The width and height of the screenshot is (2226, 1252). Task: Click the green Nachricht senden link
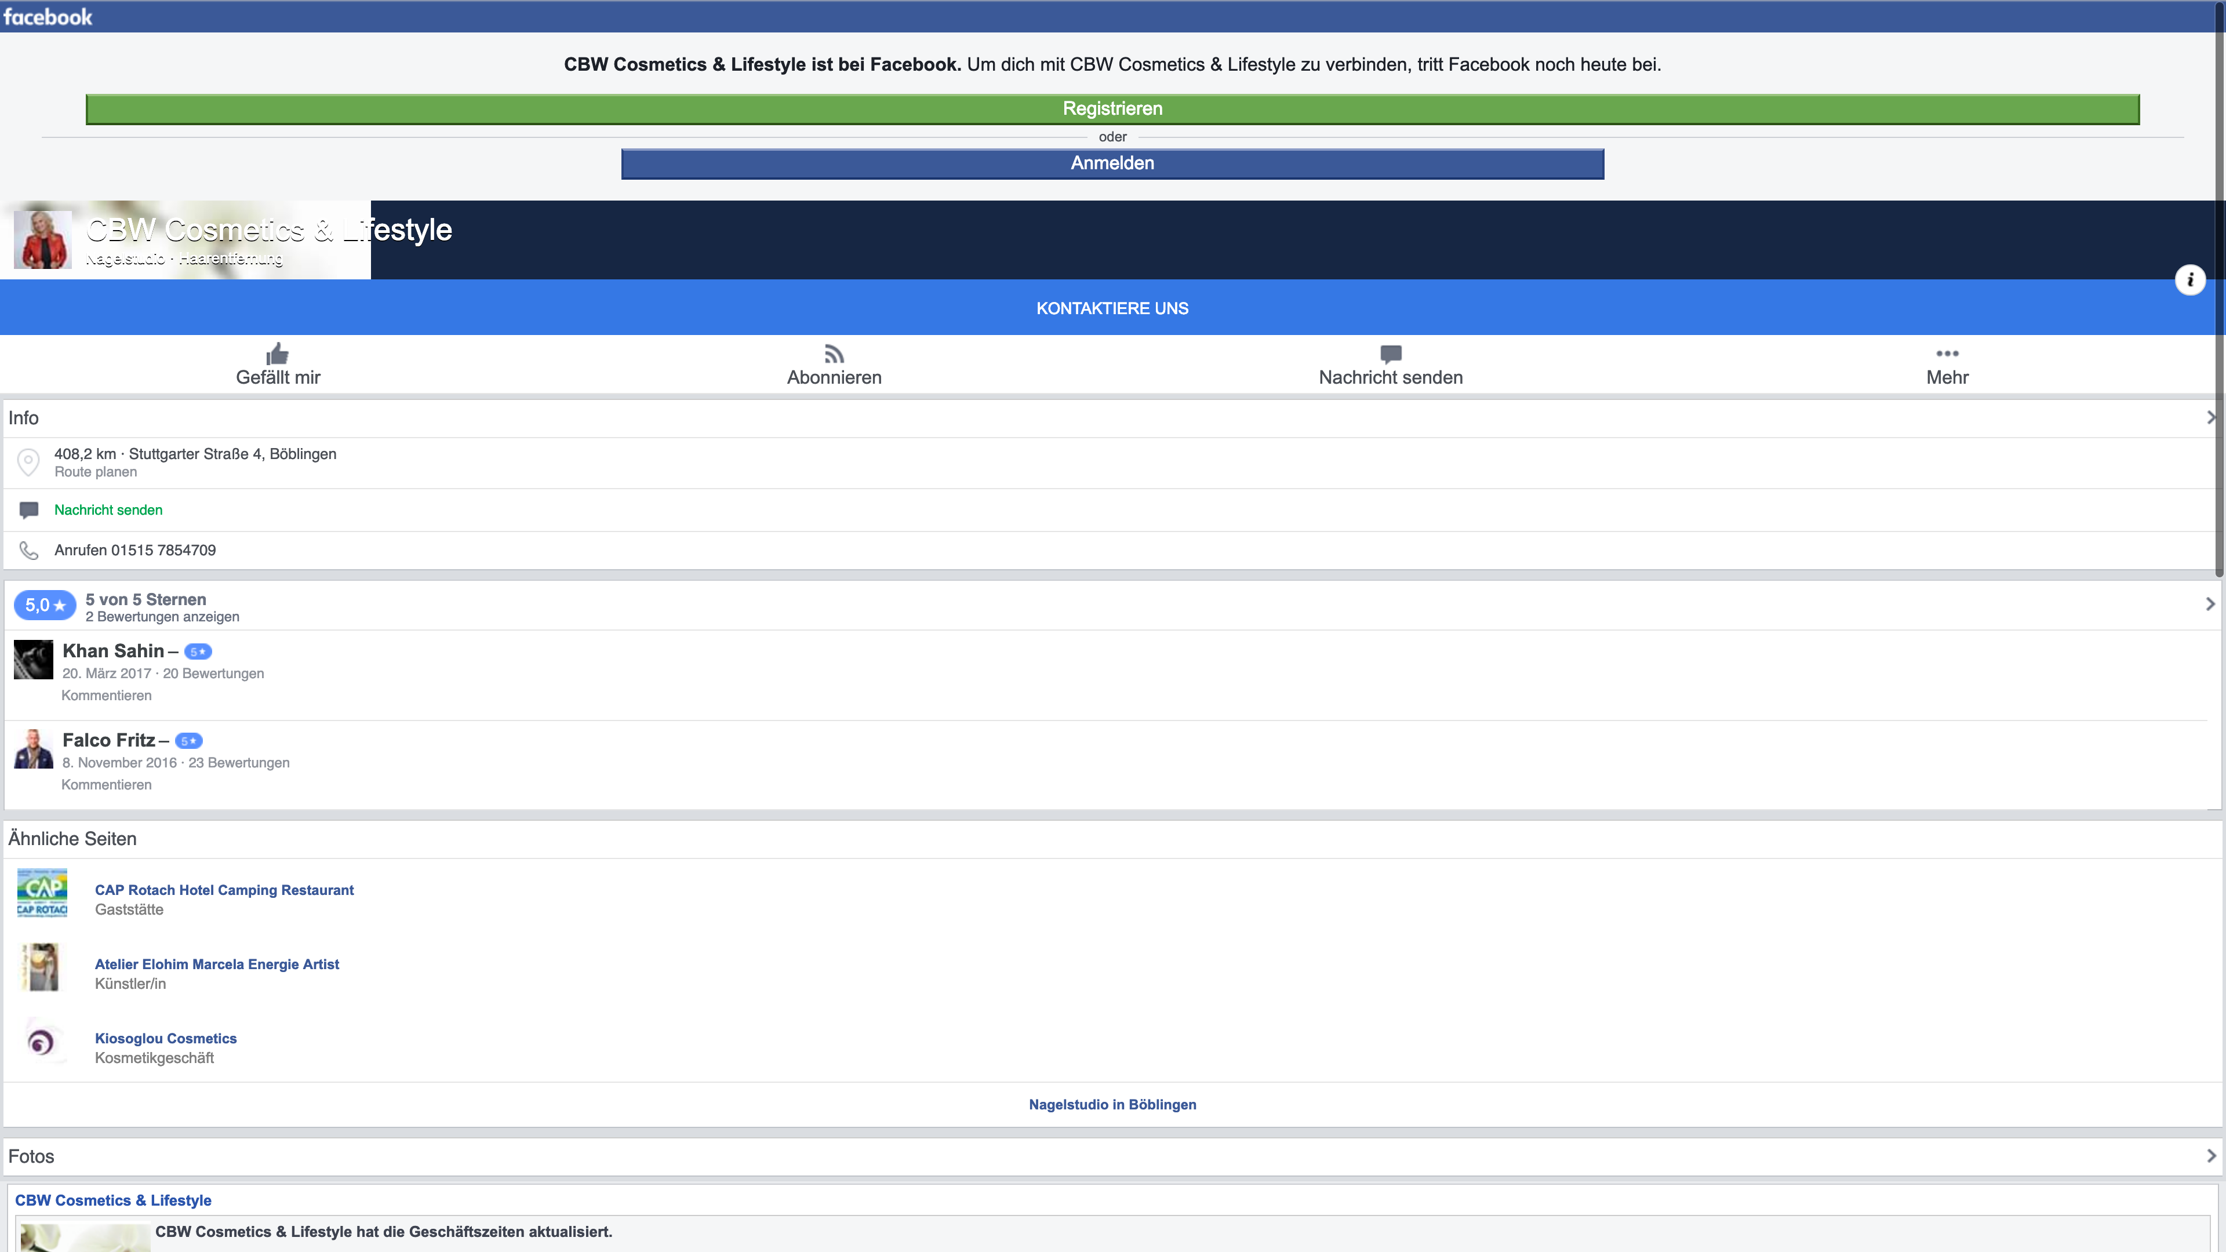tap(108, 510)
